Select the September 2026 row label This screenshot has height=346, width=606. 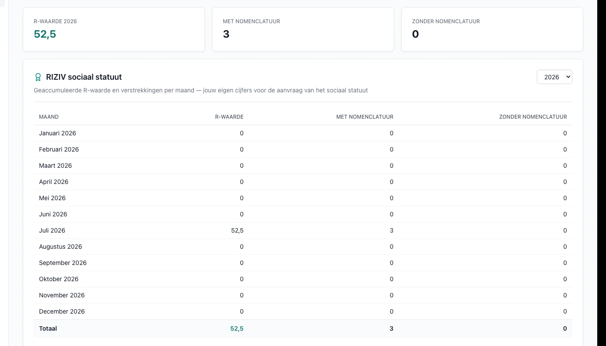tap(63, 263)
